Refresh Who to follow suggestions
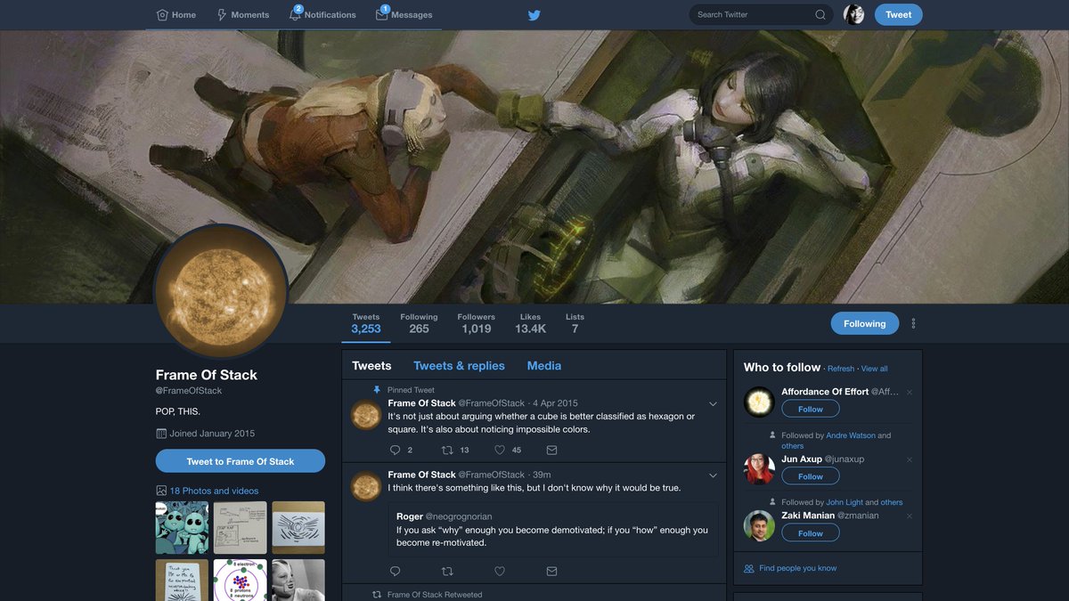This screenshot has height=601, width=1069. (x=841, y=369)
